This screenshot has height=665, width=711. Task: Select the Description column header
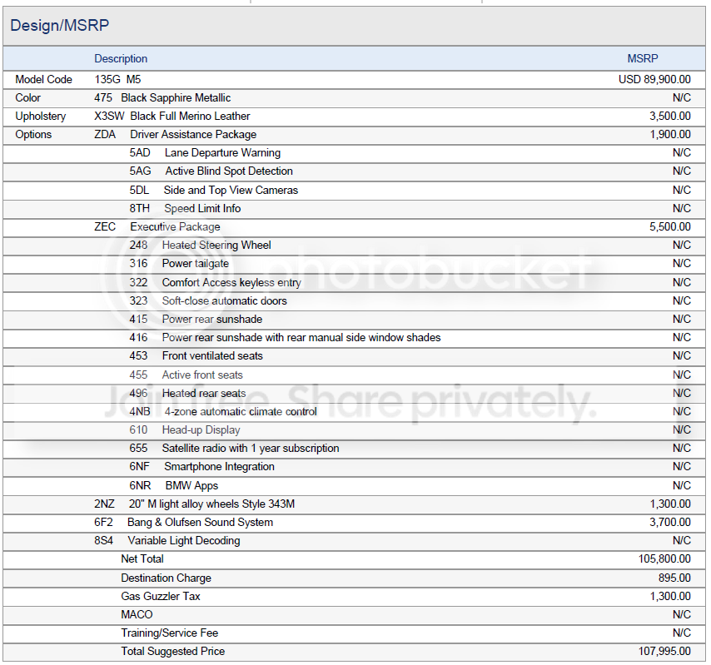pos(121,59)
